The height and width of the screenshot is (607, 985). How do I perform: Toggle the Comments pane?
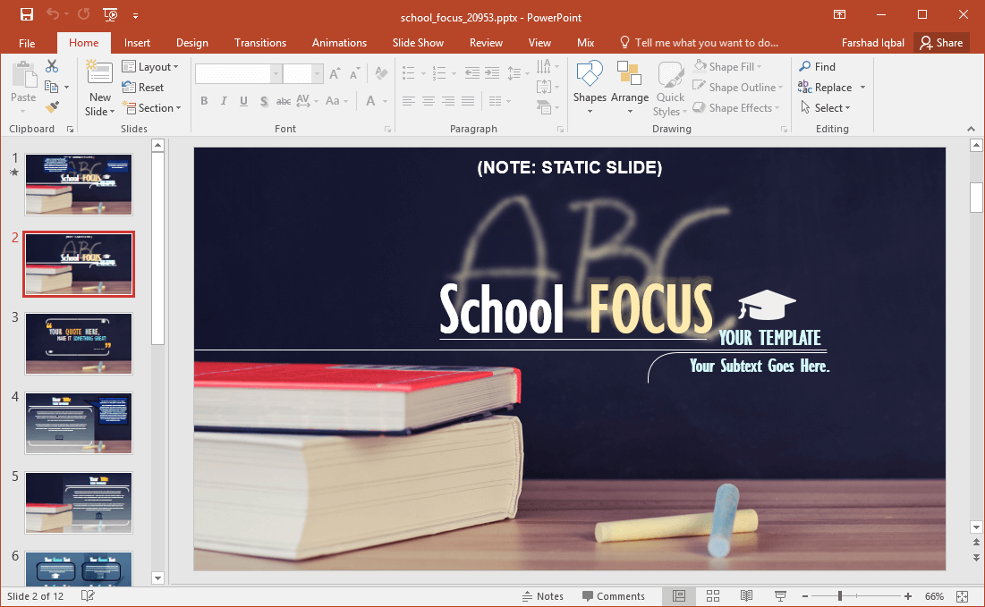pyautogui.click(x=614, y=596)
